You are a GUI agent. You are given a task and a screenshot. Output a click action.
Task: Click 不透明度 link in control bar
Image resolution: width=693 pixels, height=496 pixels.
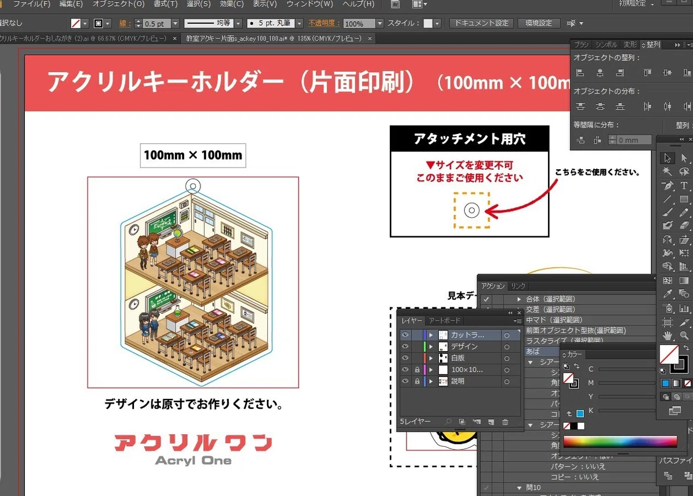tap(324, 24)
